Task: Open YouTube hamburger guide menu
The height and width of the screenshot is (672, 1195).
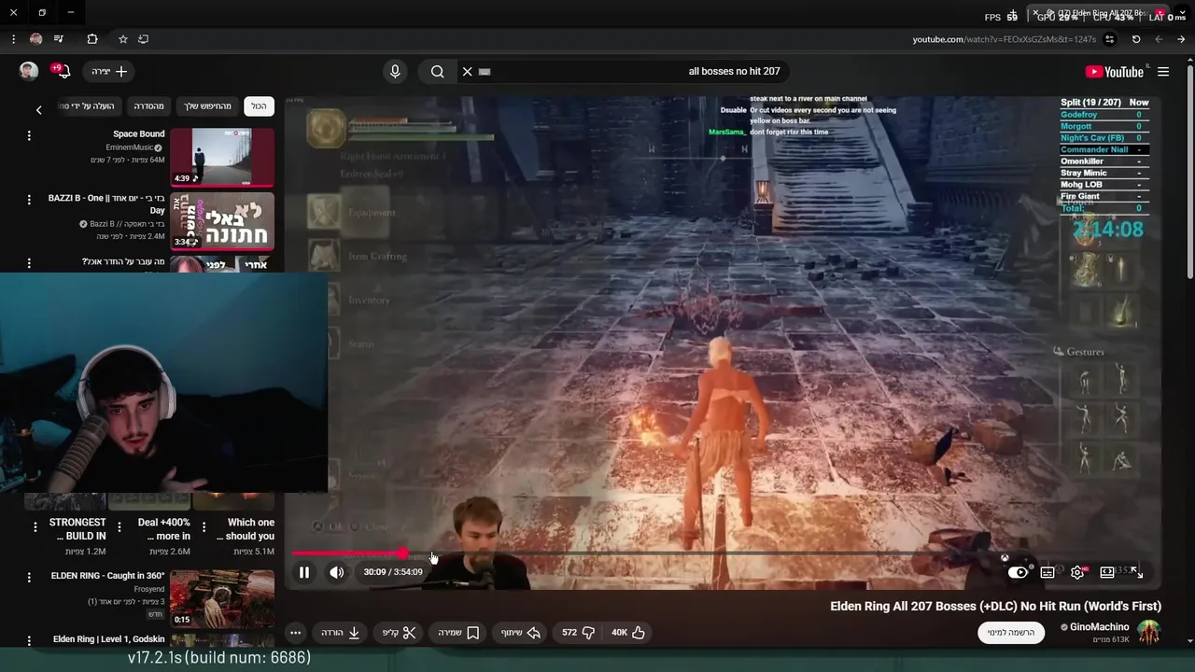Action: (1163, 72)
